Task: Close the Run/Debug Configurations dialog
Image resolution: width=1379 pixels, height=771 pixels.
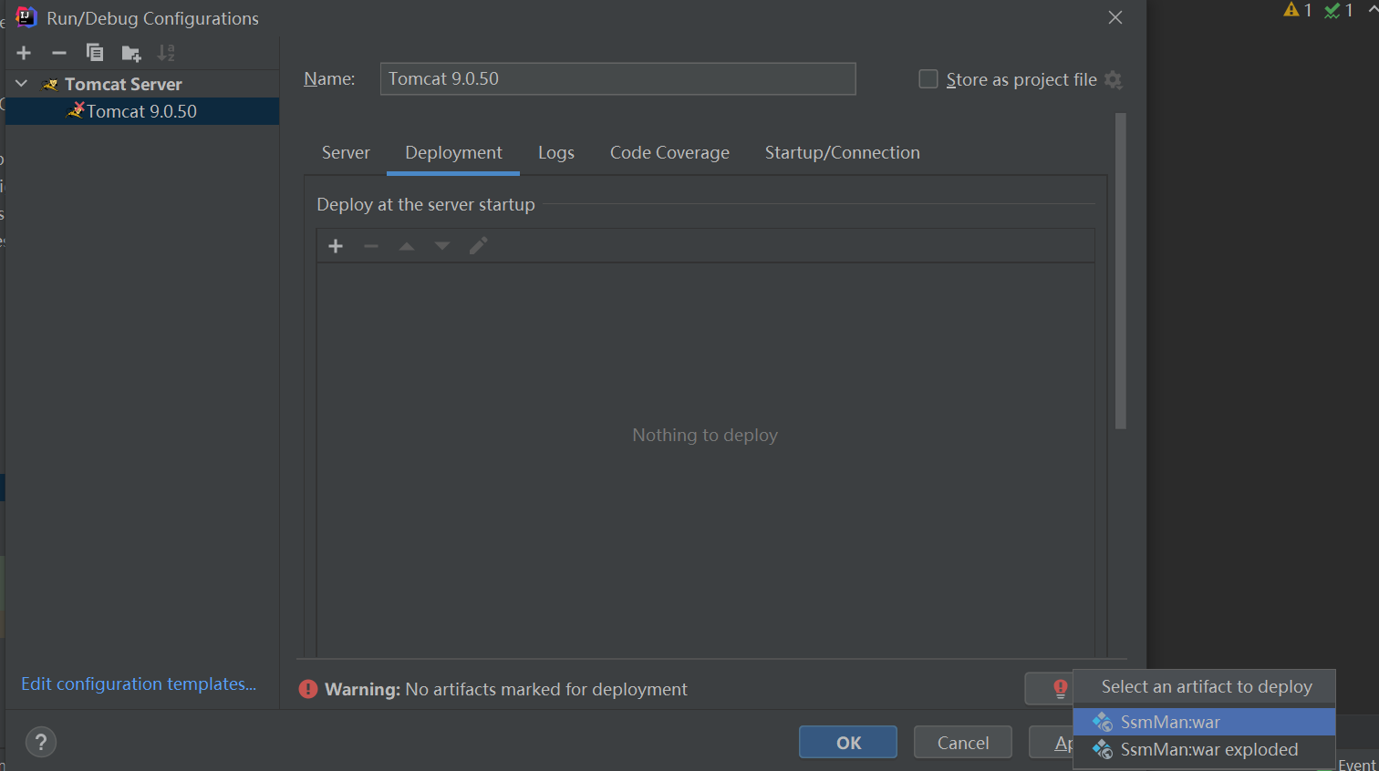Action: coord(1115,17)
